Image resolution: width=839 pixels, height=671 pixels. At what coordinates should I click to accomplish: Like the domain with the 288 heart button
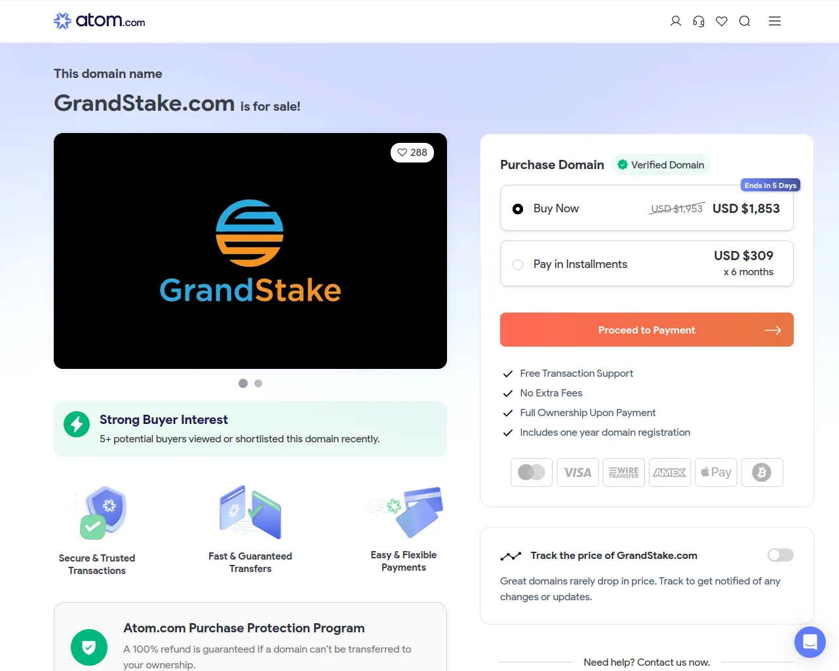point(412,153)
